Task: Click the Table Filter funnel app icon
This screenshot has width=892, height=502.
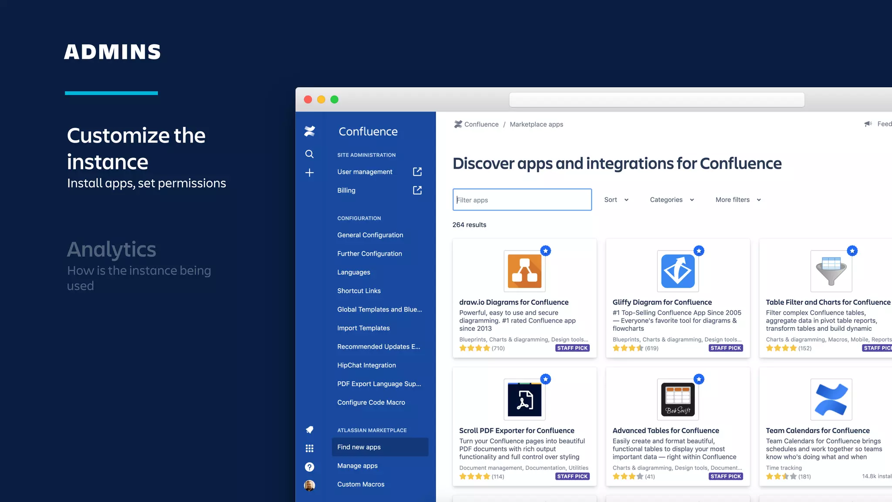Action: 831,271
